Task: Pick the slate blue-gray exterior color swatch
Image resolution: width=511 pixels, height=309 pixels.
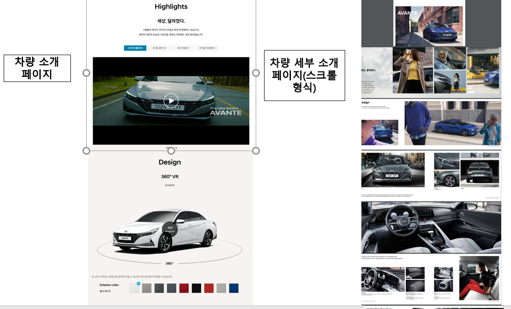Action: click(x=171, y=288)
